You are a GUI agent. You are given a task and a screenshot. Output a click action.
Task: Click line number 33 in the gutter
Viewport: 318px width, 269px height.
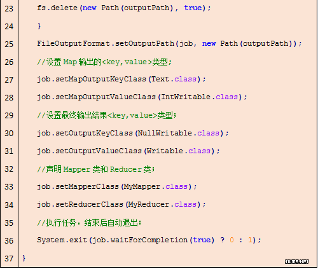point(9,187)
